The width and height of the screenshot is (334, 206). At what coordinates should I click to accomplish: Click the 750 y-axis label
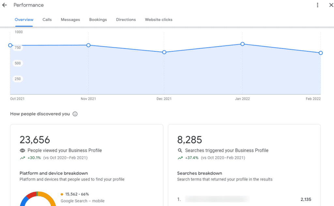coord(18,47)
